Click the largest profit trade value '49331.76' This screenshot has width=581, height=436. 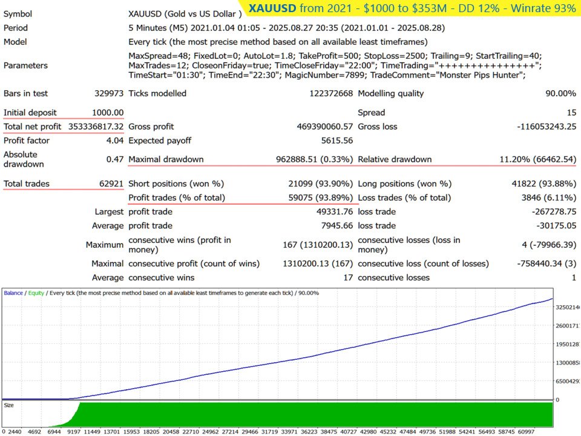pyautogui.click(x=335, y=212)
